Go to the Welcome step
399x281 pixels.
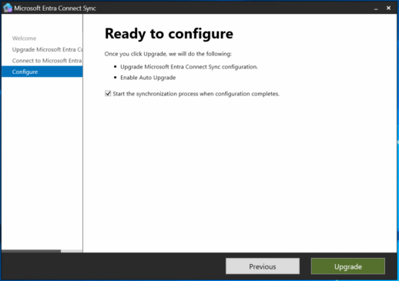point(24,38)
